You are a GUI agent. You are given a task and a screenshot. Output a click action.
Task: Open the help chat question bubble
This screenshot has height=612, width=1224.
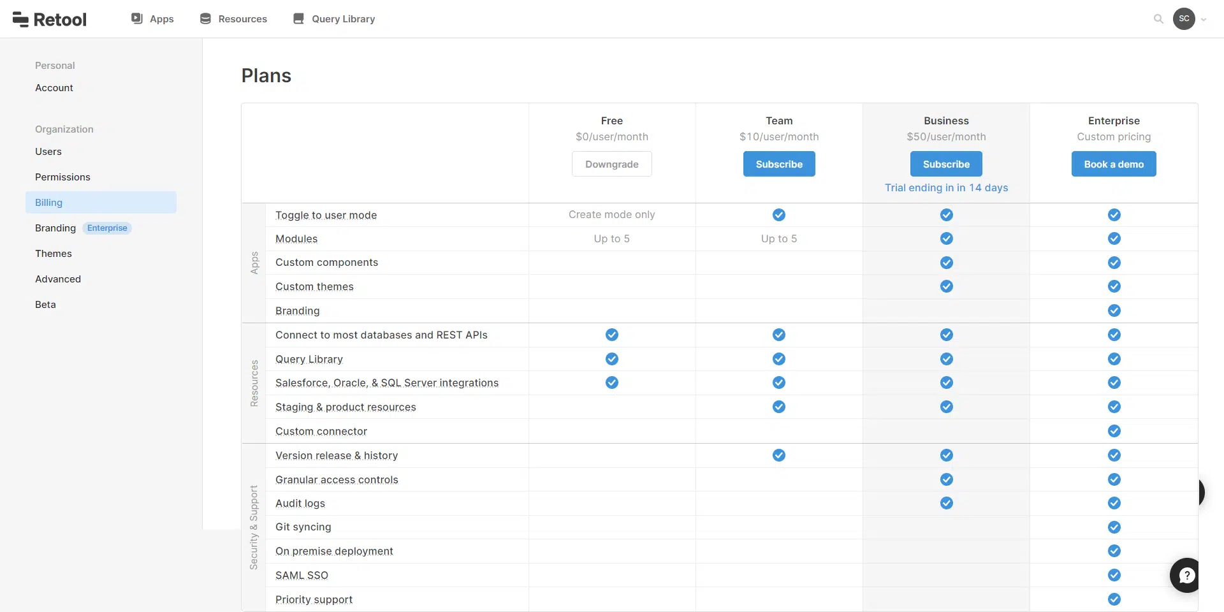click(x=1186, y=576)
